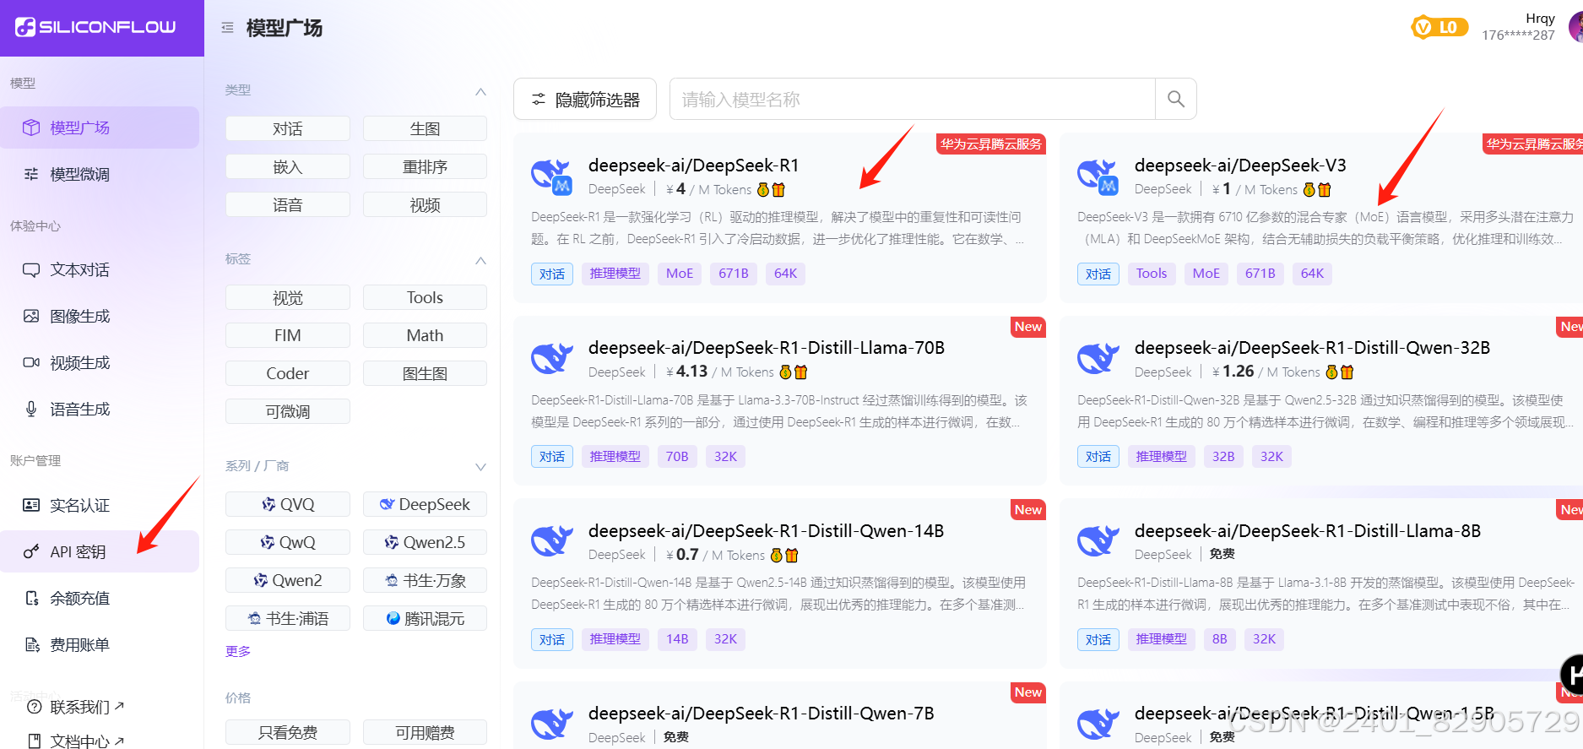Click the 联系我们 help icon
This screenshot has height=749, width=1583.
tap(35, 706)
